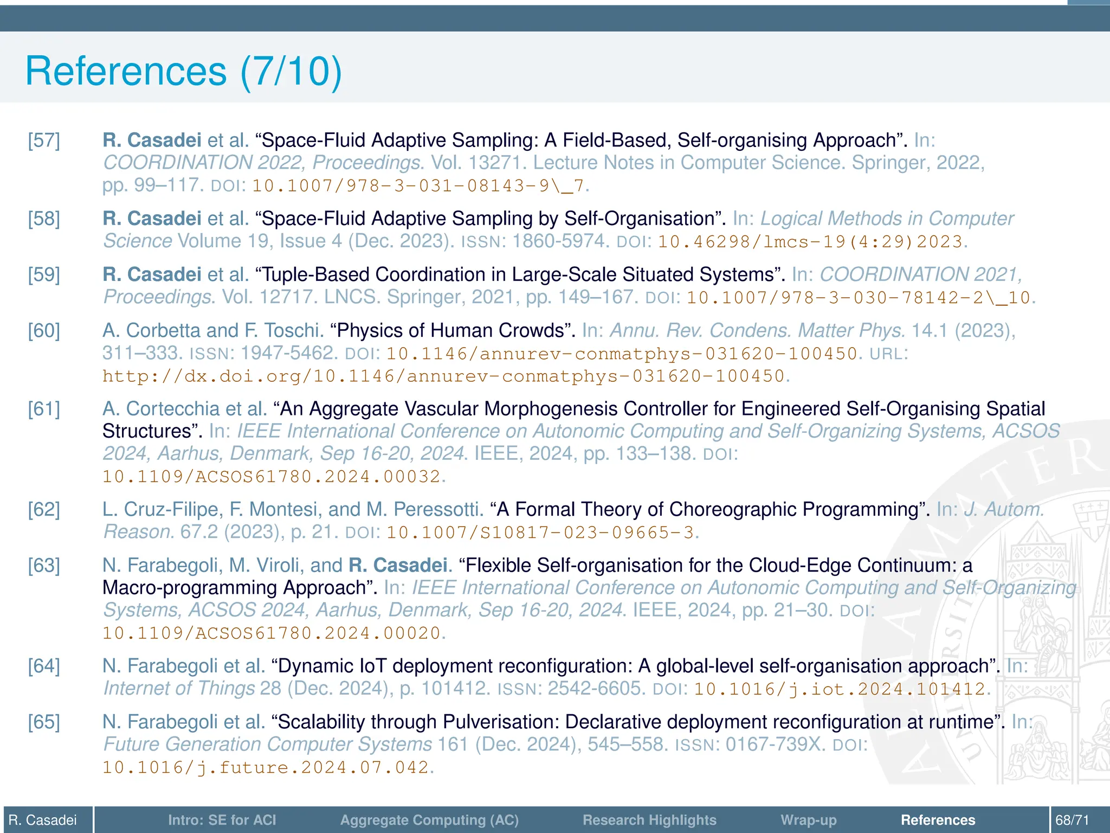Click reference number [61]
This screenshot has height=833, width=1110.
[x=44, y=408]
